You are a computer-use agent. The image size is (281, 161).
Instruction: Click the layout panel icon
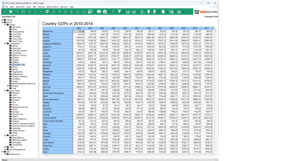tap(171, 12)
